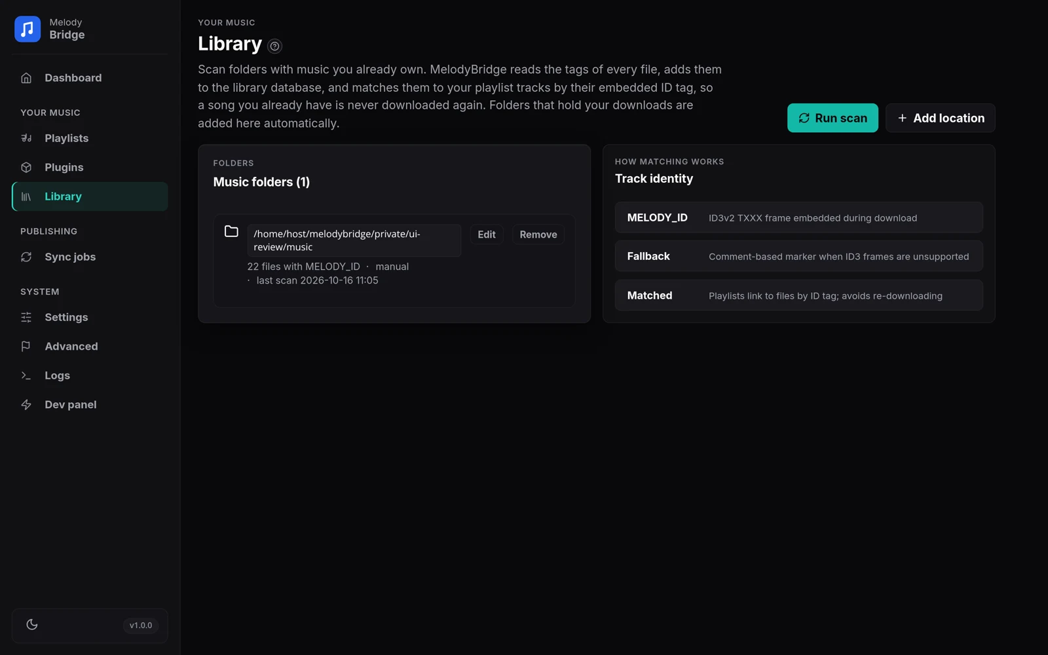Click the MELODY_ID track identity row
This screenshot has height=655, width=1048.
pyautogui.click(x=799, y=217)
